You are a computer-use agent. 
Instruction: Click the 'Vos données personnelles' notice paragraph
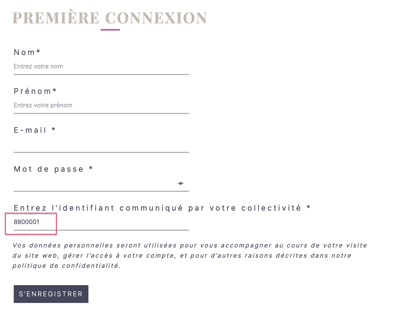coord(190,256)
